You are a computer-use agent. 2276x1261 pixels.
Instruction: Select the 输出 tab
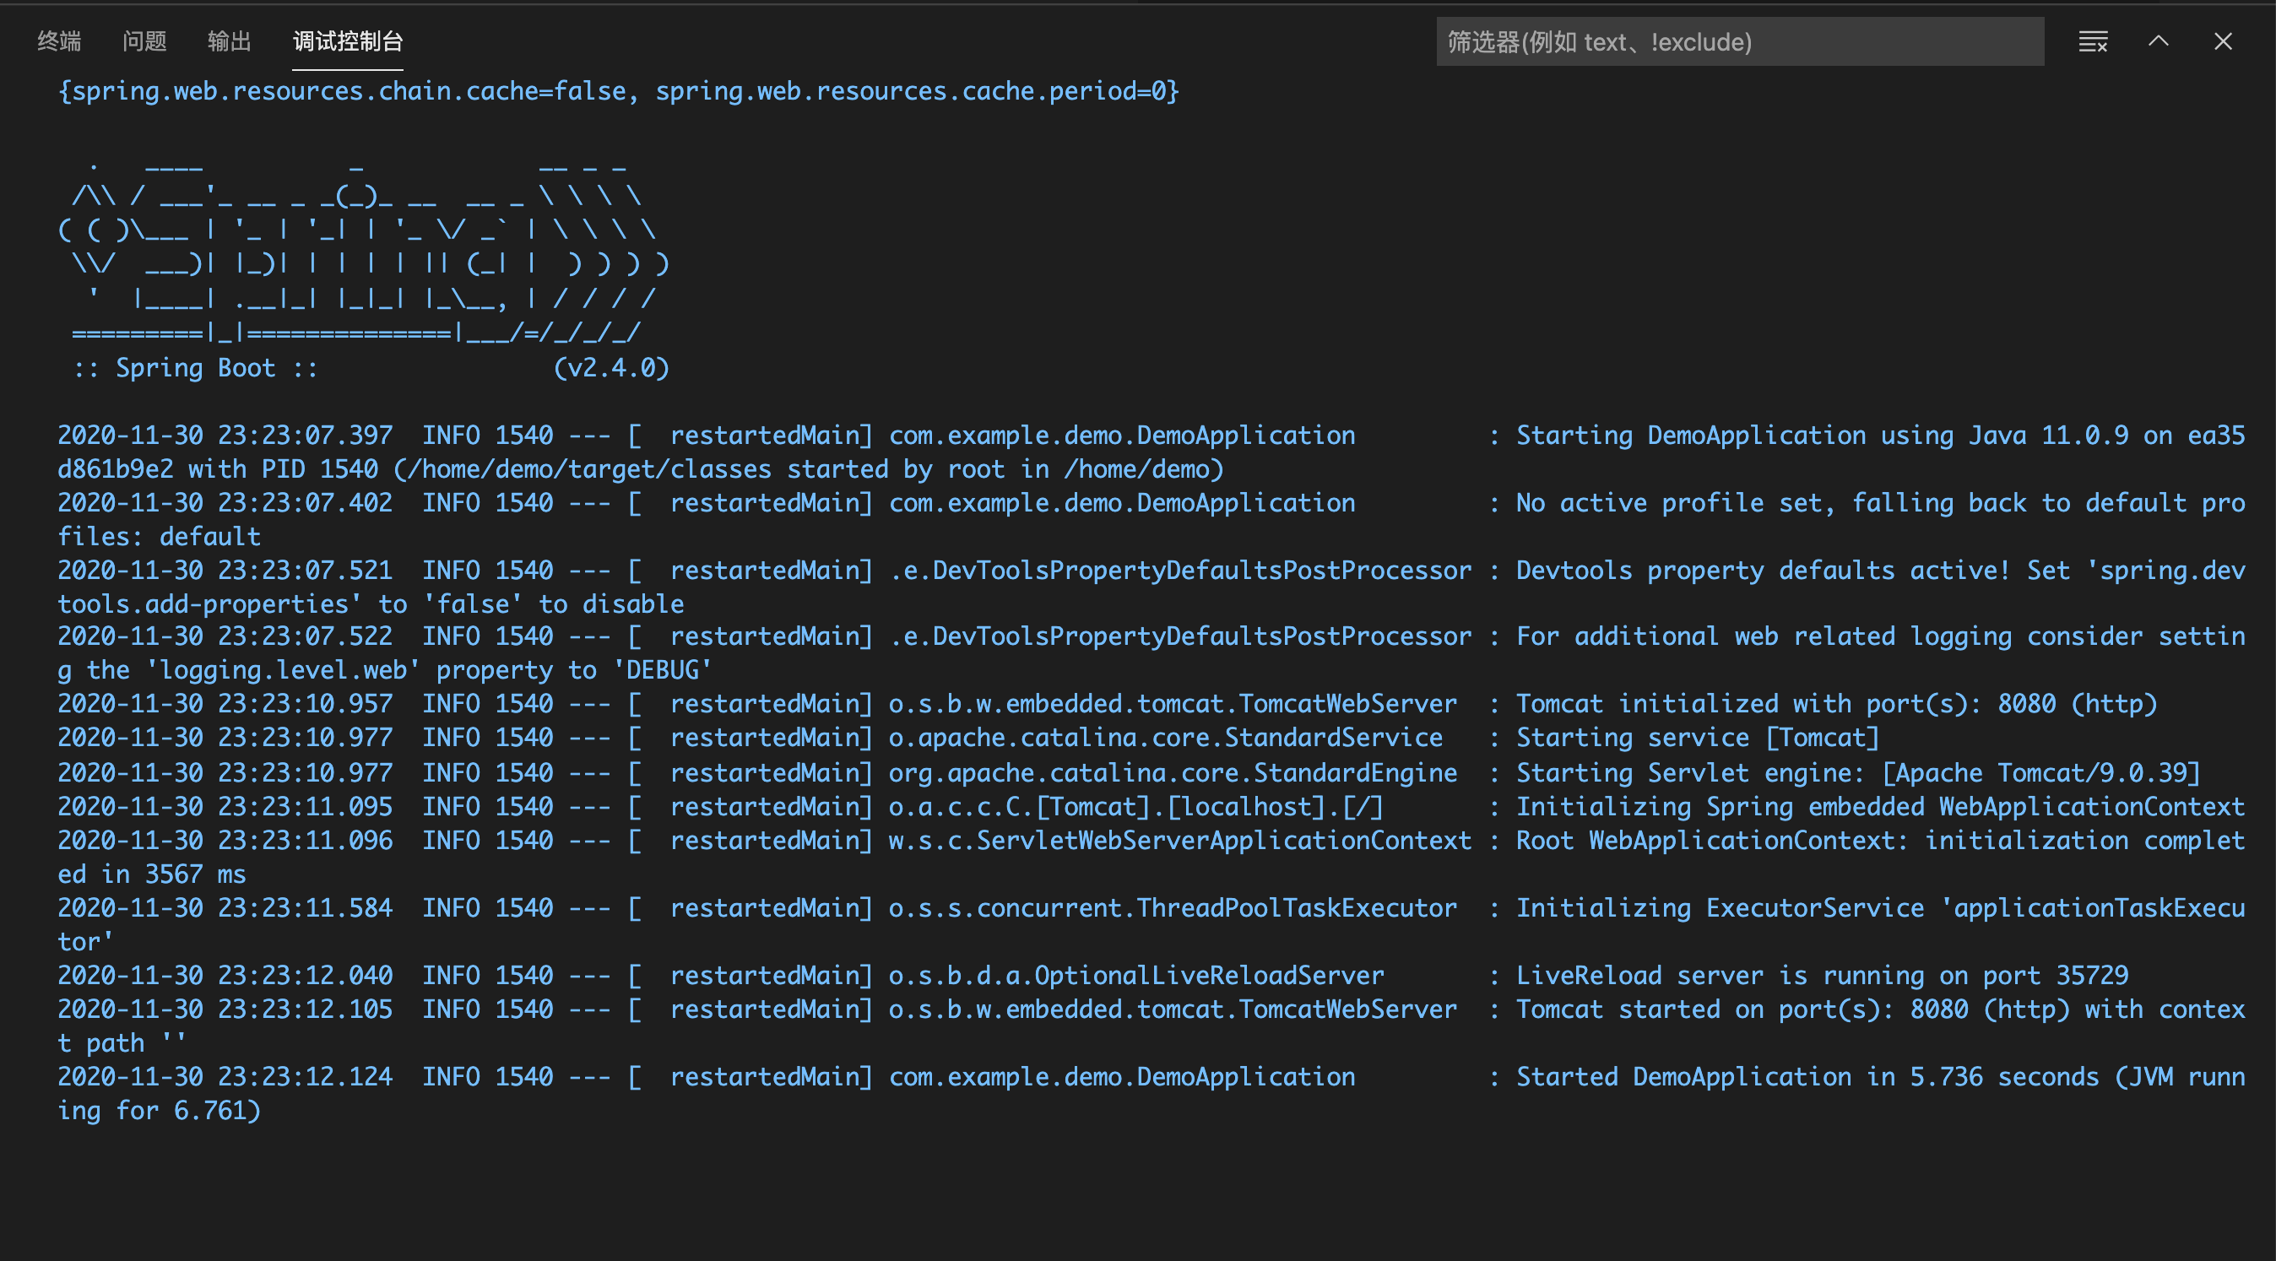tap(229, 41)
